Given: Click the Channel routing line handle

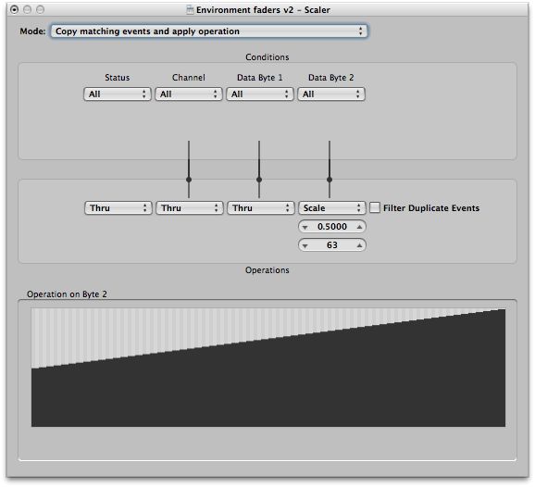Looking at the screenshot, I should click(189, 180).
